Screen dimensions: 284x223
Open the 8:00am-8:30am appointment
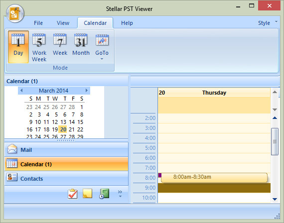[214, 177]
